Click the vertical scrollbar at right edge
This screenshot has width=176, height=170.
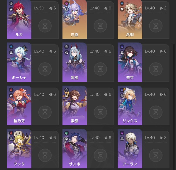point(174,106)
